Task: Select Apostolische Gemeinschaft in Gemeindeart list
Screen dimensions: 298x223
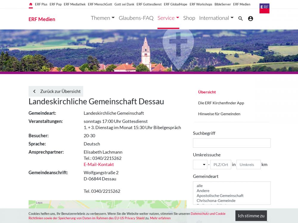Action: (220, 196)
